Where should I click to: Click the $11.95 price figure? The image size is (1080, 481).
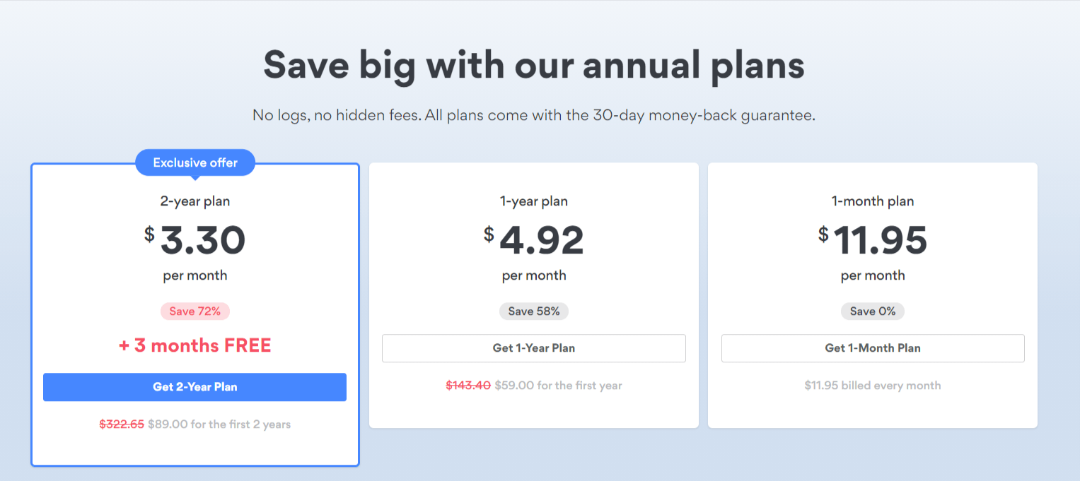coord(873,240)
